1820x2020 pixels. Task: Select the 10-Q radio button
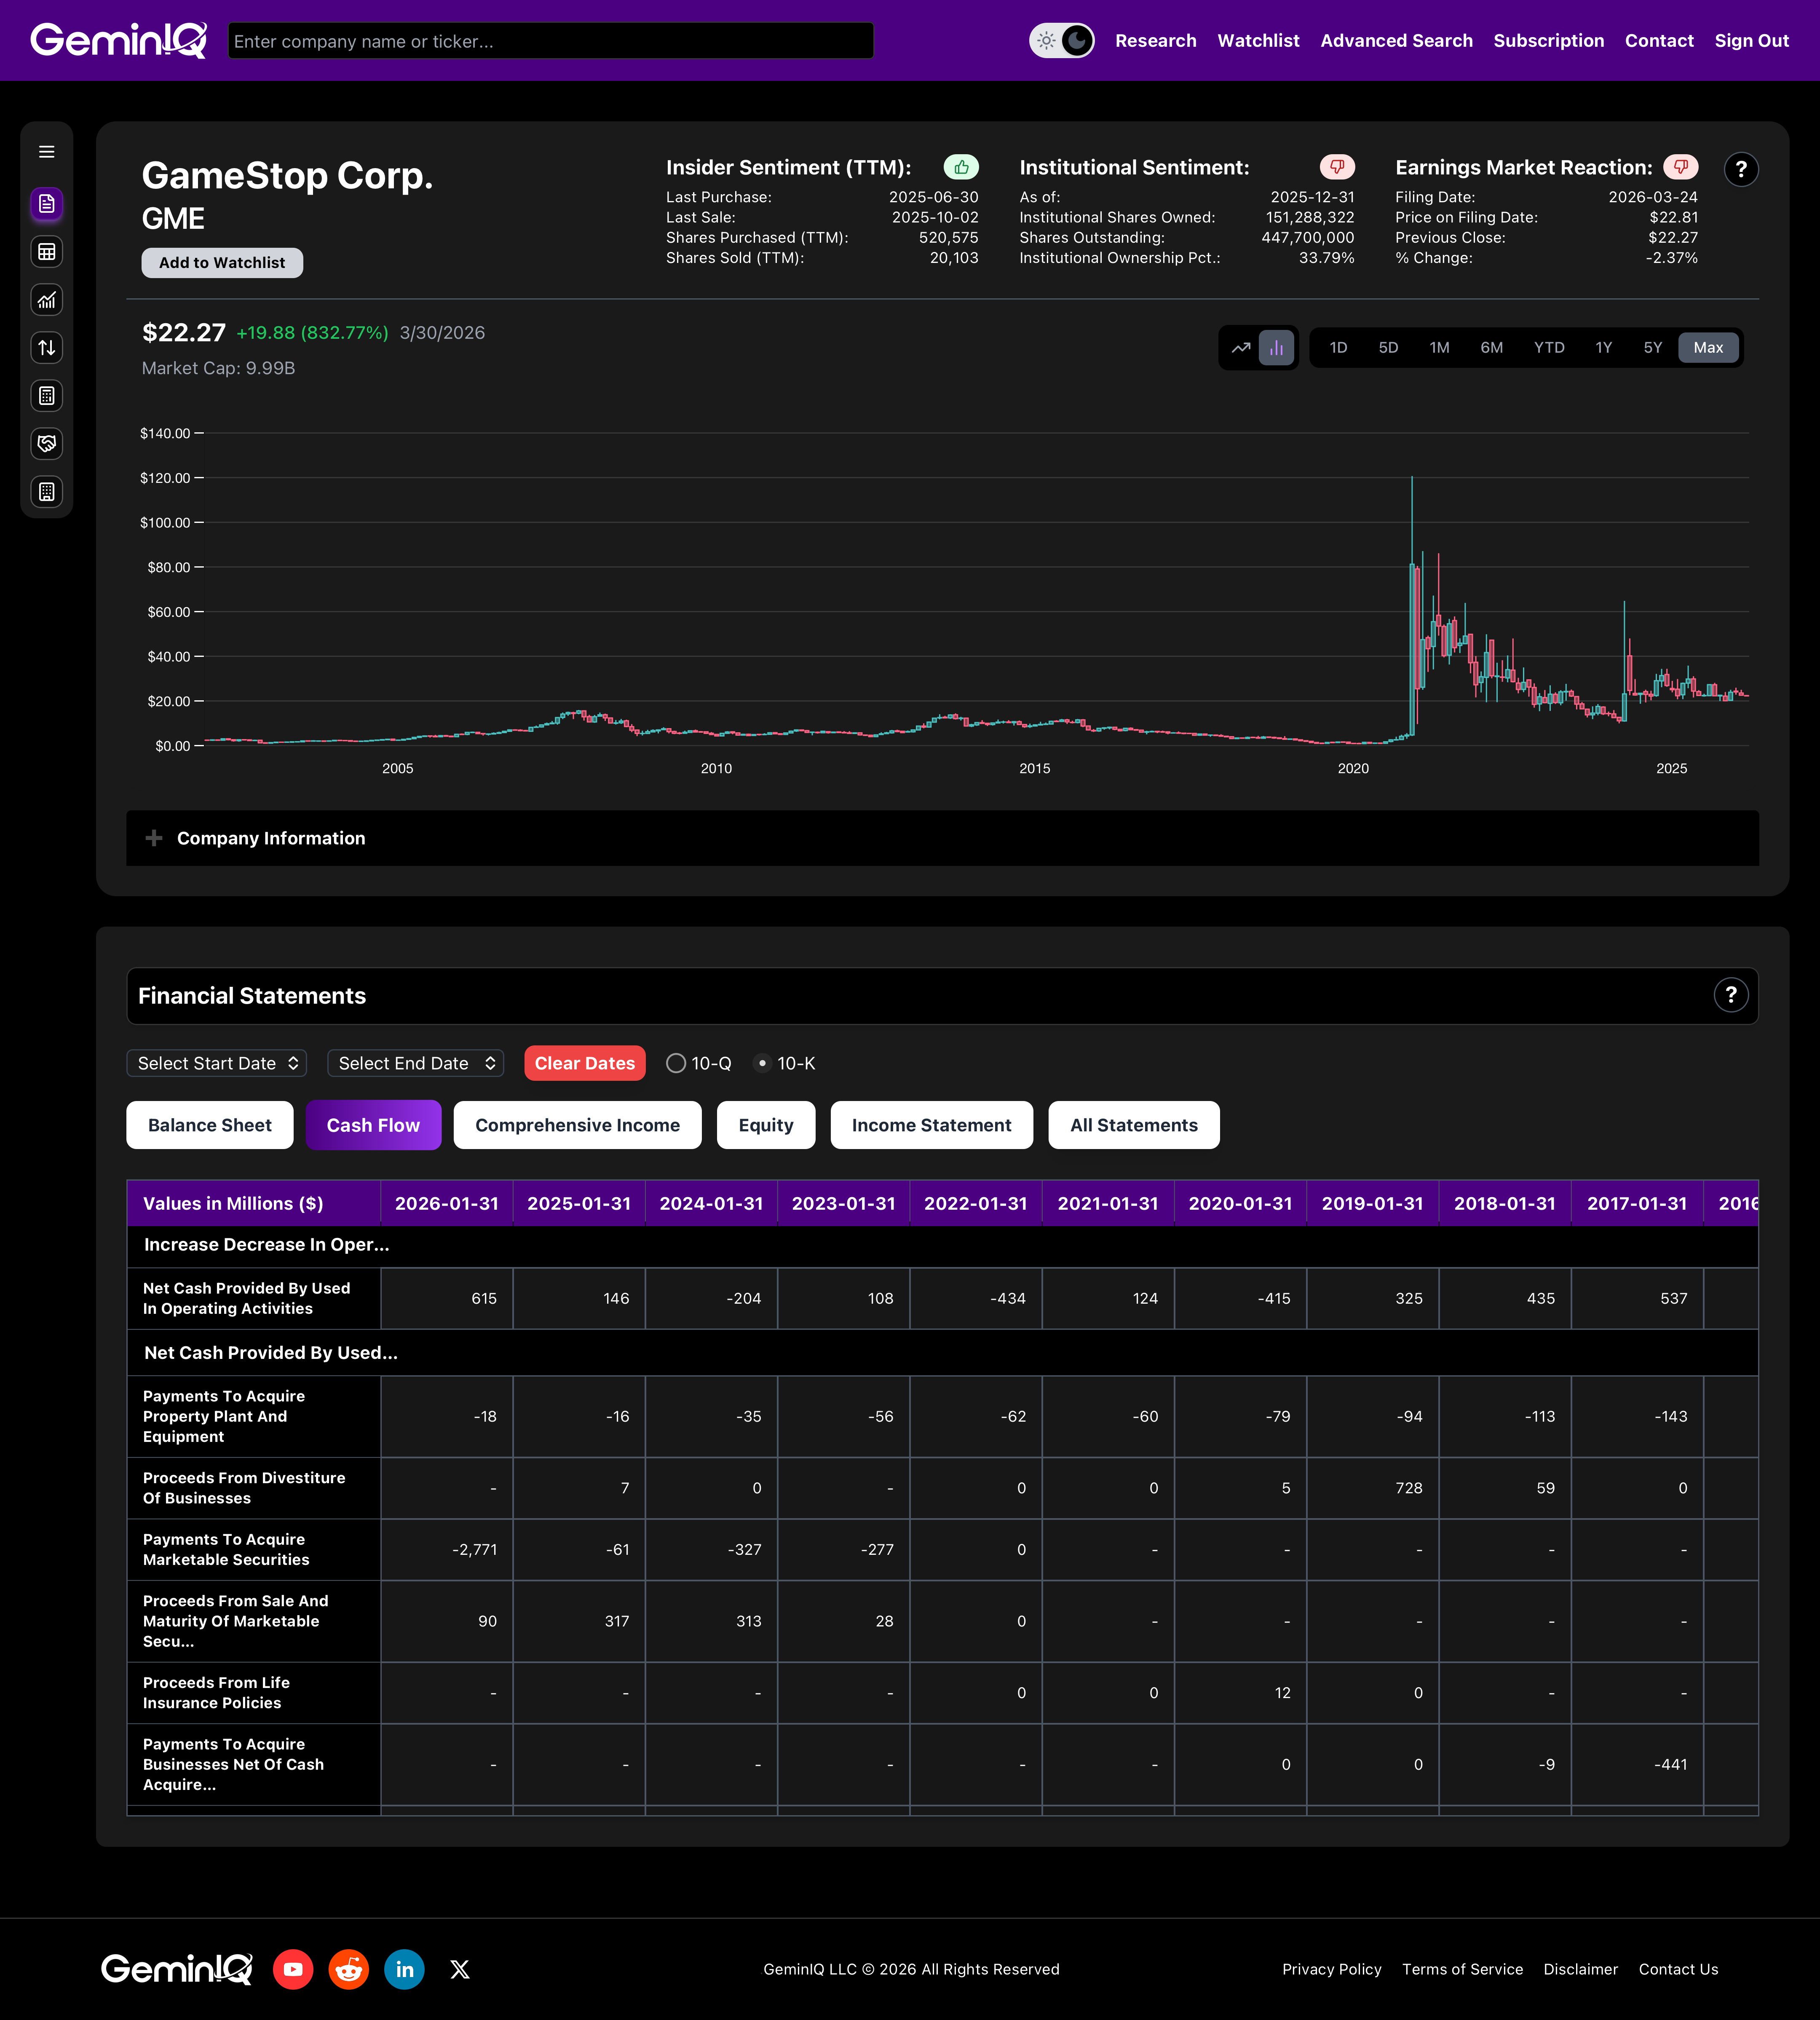676,1063
